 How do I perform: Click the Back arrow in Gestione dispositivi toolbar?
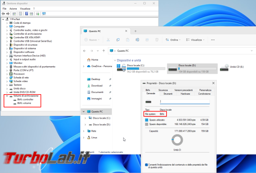(x=3, y=14)
